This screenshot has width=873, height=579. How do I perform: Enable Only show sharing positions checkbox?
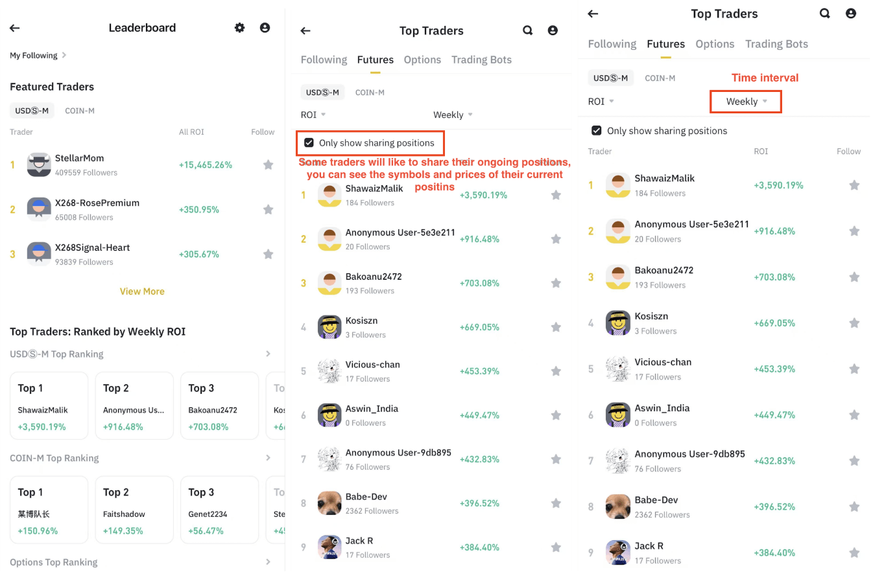[x=309, y=142]
